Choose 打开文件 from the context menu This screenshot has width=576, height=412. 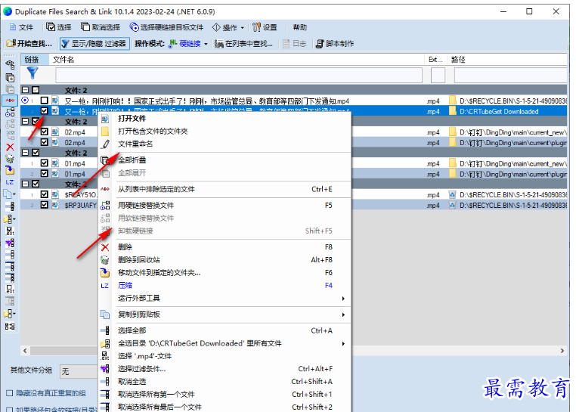225,119
